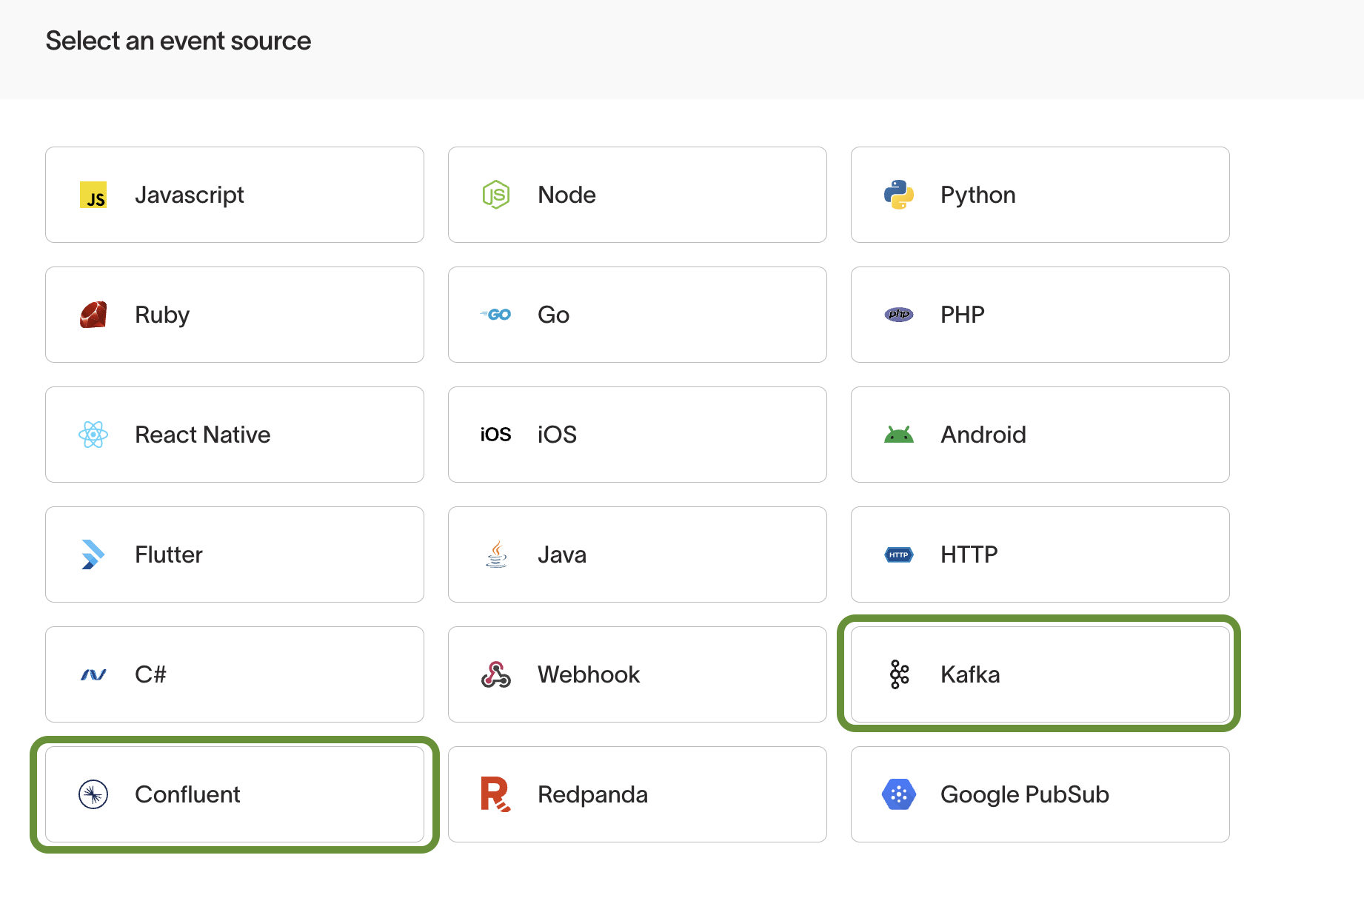
Task: Click the Android text label
Action: (983, 435)
